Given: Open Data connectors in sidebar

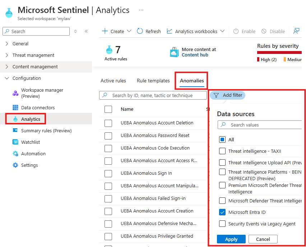Looking at the screenshot, I should point(38,108).
